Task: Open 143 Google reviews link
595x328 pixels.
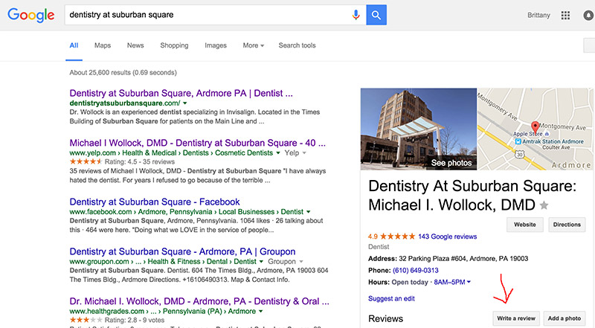Action: (x=448, y=237)
